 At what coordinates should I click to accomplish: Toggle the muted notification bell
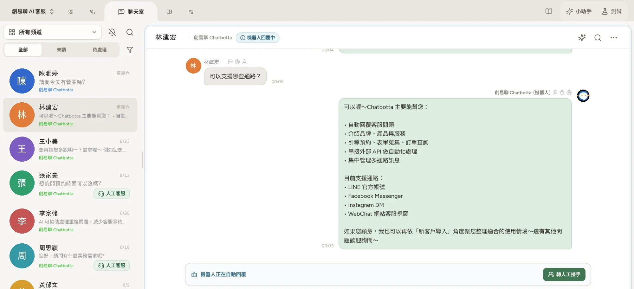point(112,32)
